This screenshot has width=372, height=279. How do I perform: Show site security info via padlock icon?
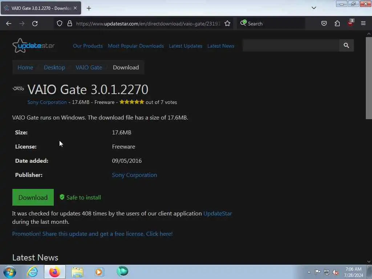69,24
